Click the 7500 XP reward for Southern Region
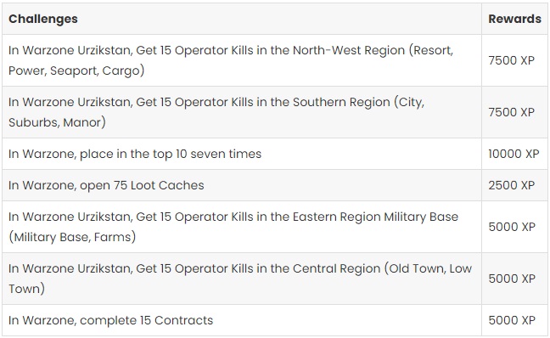Viewport: 550px width, 338px height. pos(514,112)
